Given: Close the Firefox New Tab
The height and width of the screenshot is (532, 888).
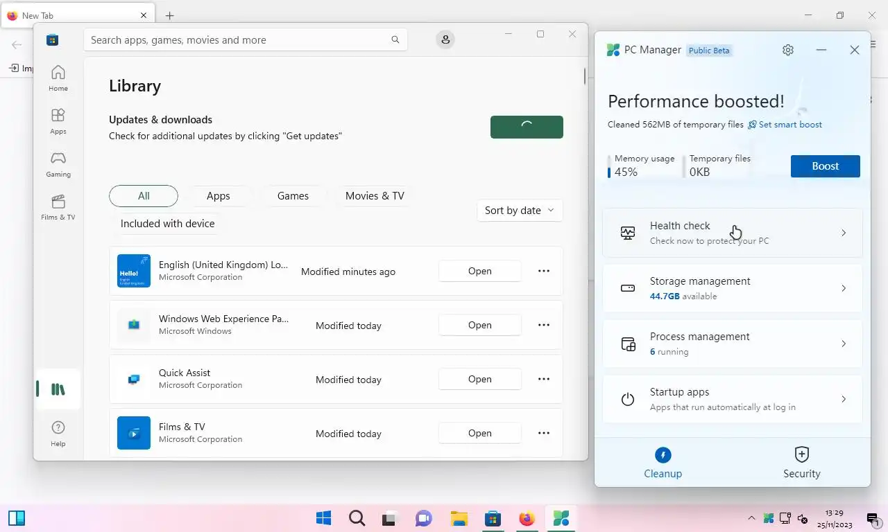Looking at the screenshot, I should point(144,15).
